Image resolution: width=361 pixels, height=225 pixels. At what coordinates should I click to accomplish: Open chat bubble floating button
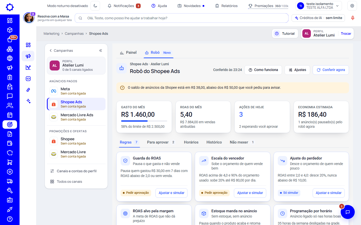click(x=348, y=212)
